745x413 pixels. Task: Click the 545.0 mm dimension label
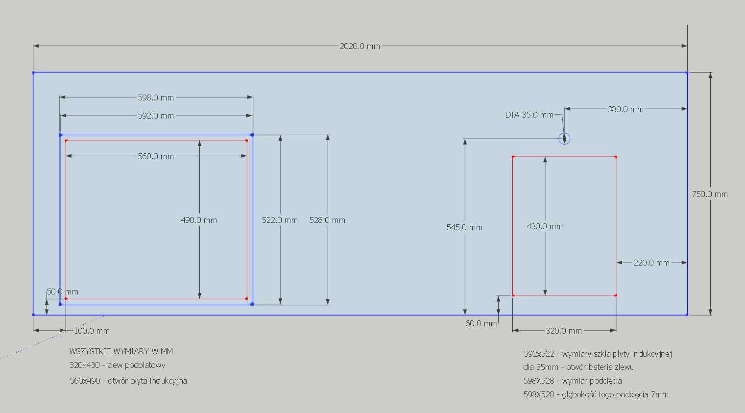(x=464, y=227)
